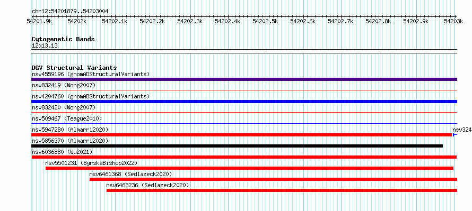Open the nsv5947280 Almarri2020 red bar

coord(242,135)
